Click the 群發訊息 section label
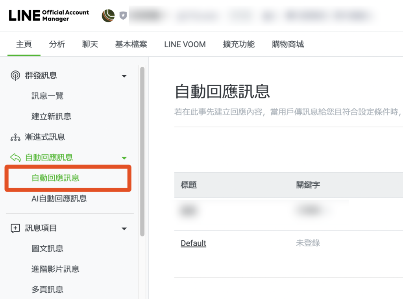Viewport: 403px width, 299px height. pyautogui.click(x=41, y=75)
